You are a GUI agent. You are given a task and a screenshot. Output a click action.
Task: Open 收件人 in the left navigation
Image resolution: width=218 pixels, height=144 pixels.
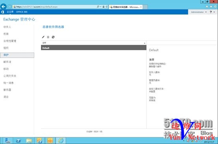[x=7, y=27]
